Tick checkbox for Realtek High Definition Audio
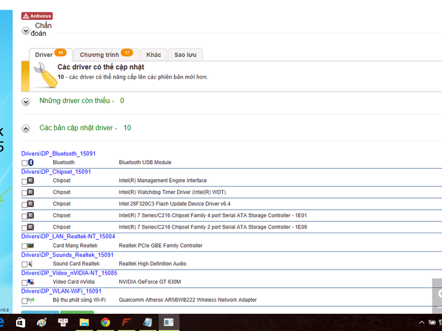This screenshot has width=442, height=331. [x=24, y=265]
